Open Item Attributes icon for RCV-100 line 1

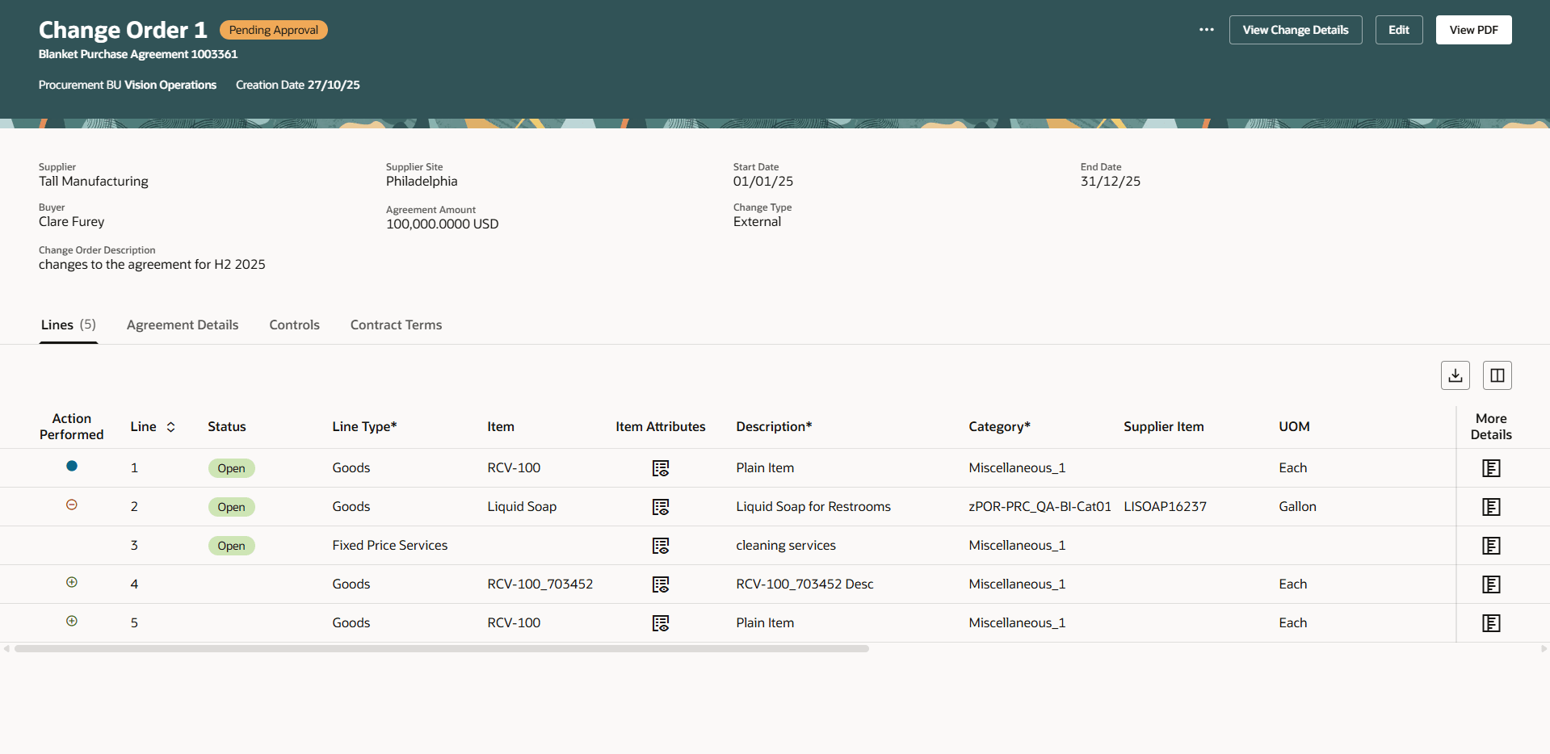point(661,468)
